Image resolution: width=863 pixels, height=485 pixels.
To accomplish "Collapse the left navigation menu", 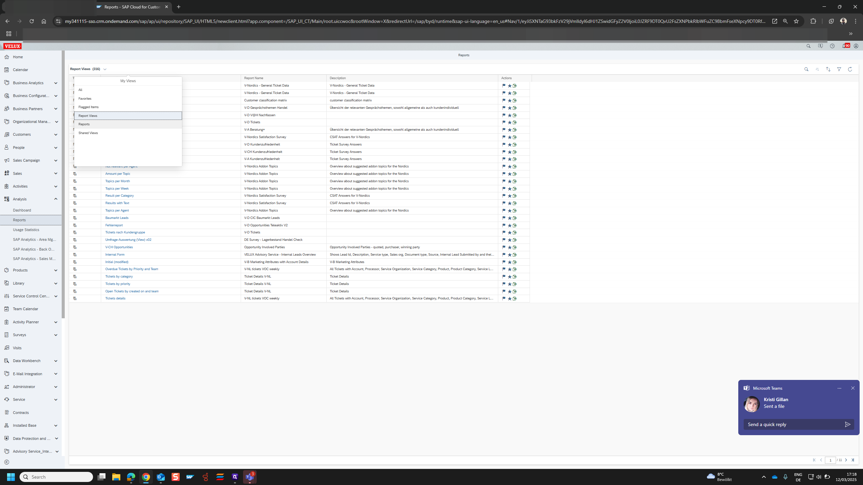I will tap(7, 462).
